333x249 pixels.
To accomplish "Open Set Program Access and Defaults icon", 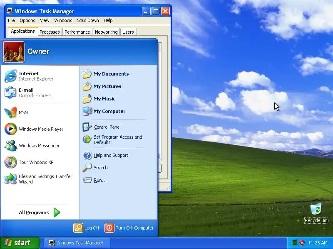I will [x=87, y=139].
